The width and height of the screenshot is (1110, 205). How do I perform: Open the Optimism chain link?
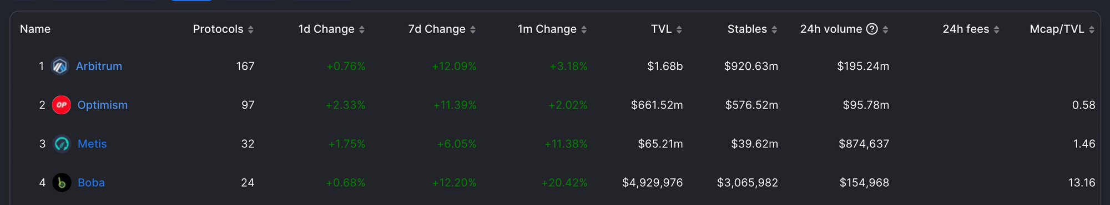pyautogui.click(x=103, y=105)
